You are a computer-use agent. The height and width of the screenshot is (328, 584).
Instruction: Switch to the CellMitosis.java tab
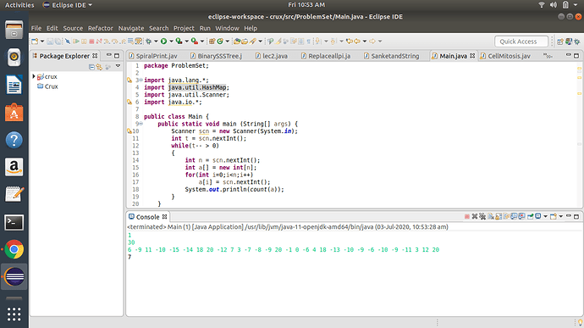click(x=505, y=56)
